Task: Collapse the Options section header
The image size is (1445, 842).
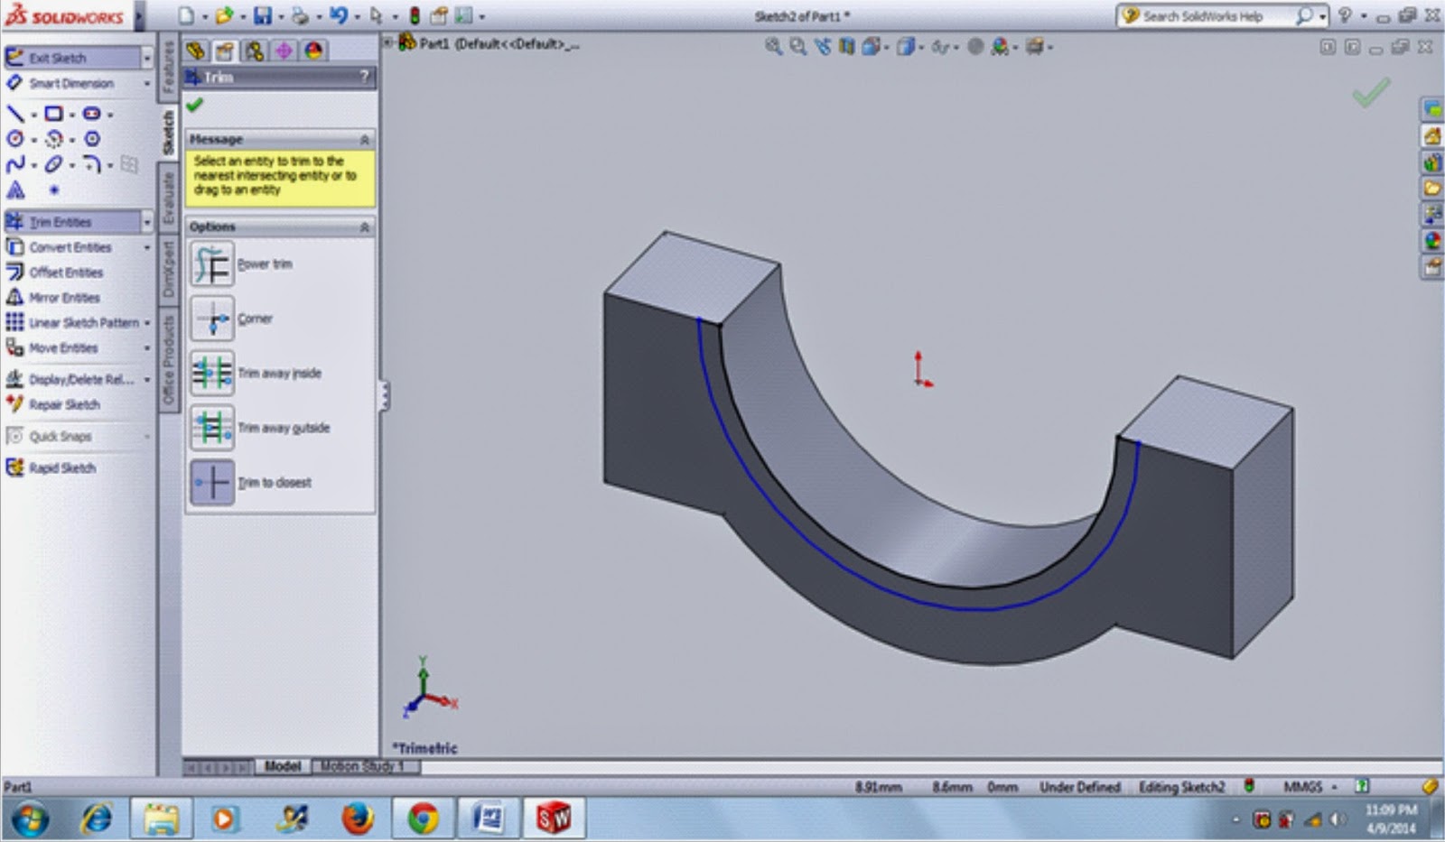Action: [x=366, y=227]
